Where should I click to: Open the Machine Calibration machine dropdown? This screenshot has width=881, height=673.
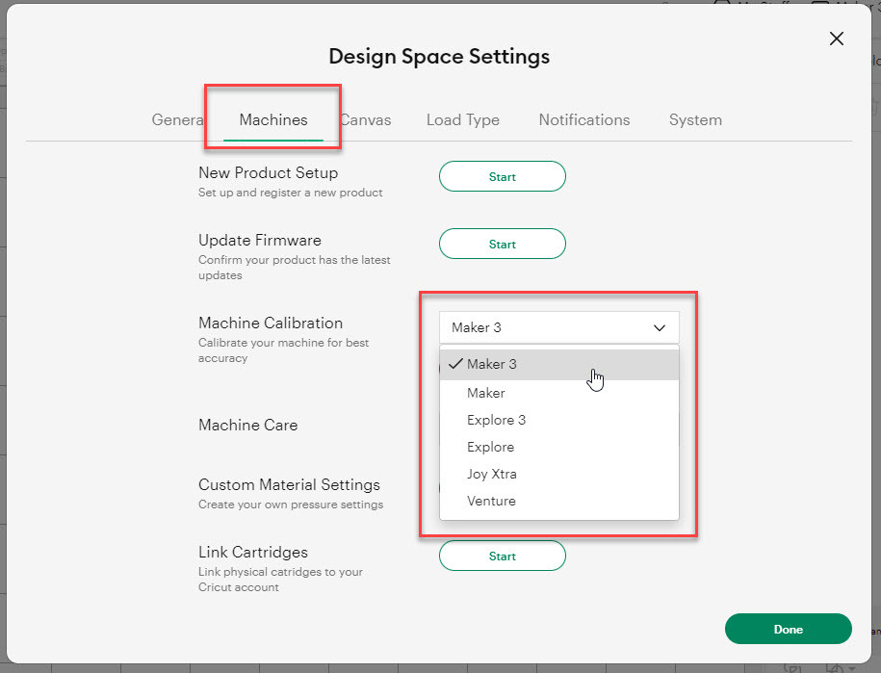click(558, 327)
